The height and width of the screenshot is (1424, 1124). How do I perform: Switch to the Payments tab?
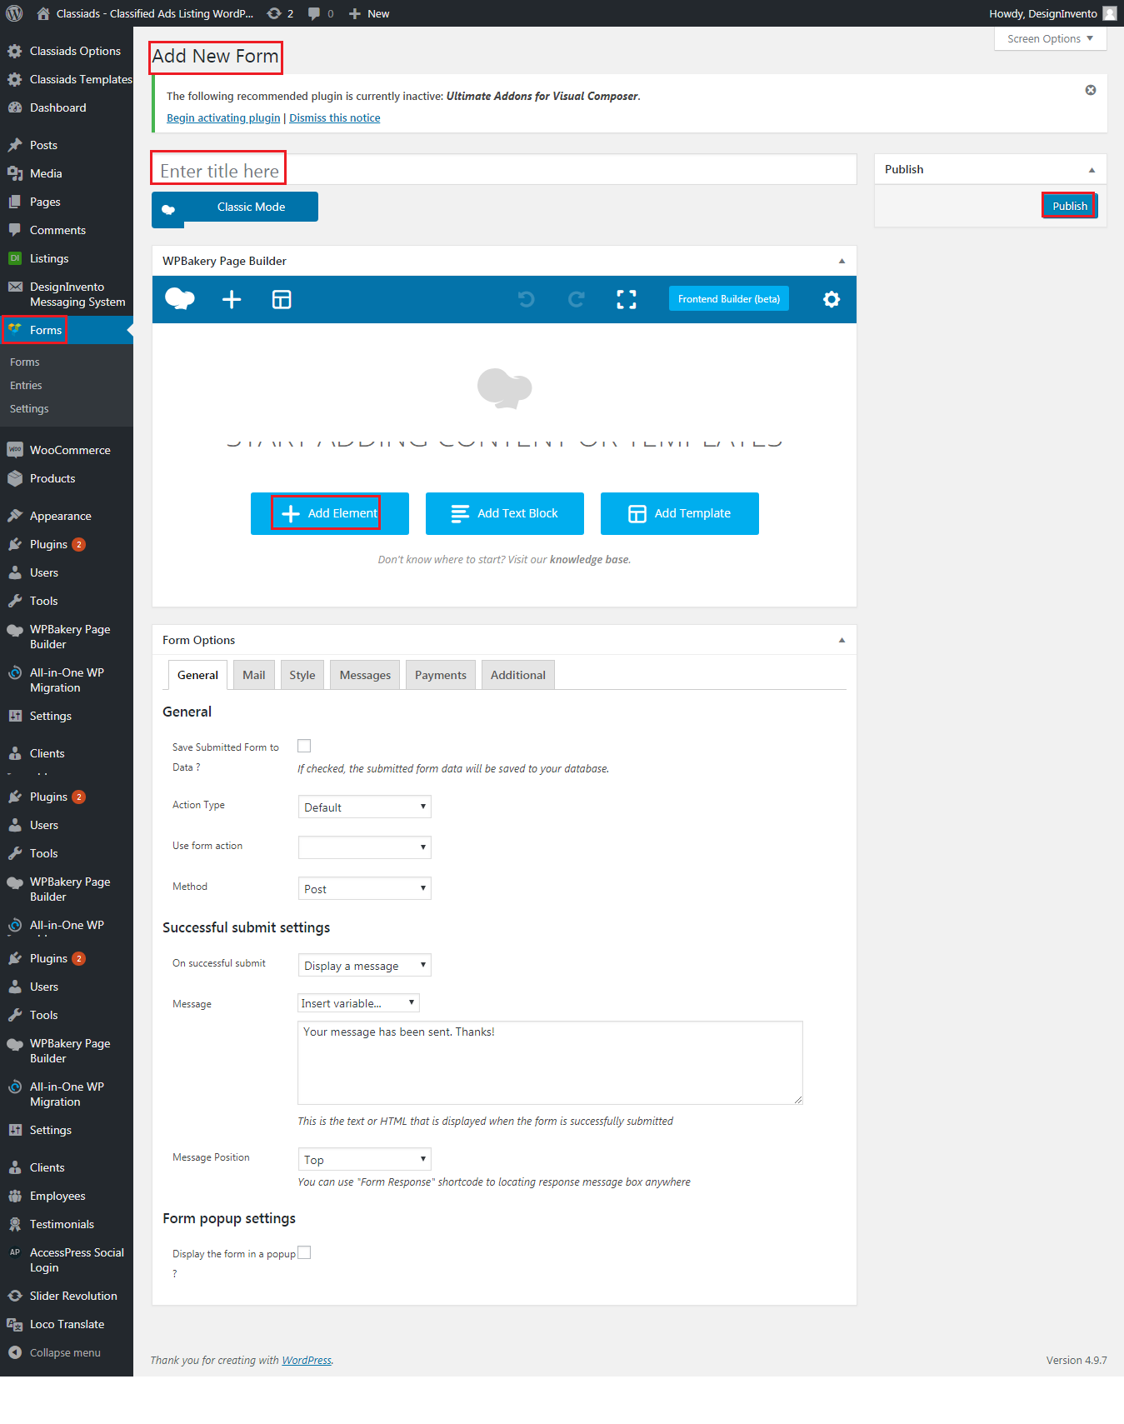click(x=441, y=675)
